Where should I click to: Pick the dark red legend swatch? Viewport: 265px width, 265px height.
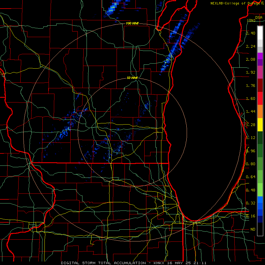coord(260,85)
